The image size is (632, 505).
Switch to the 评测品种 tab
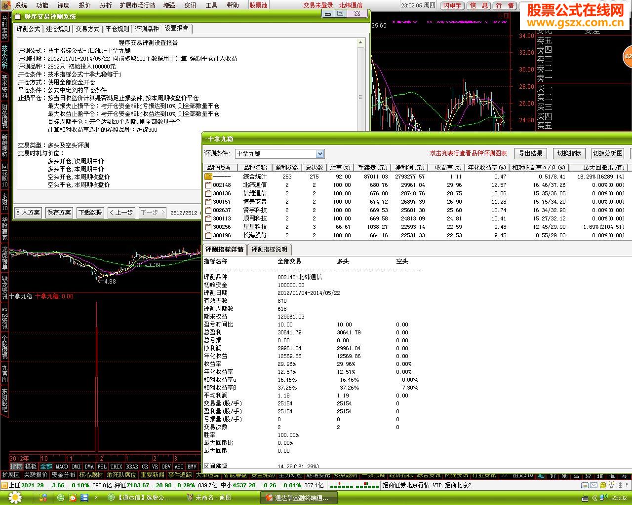click(x=147, y=29)
